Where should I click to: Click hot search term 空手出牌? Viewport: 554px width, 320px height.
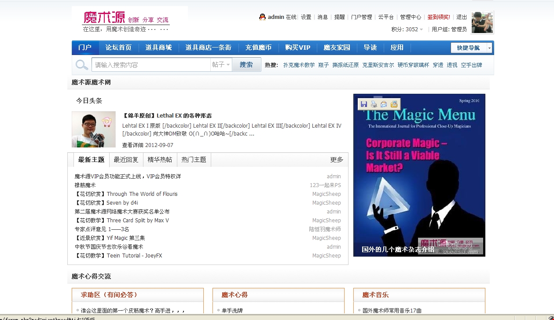tap(471, 65)
